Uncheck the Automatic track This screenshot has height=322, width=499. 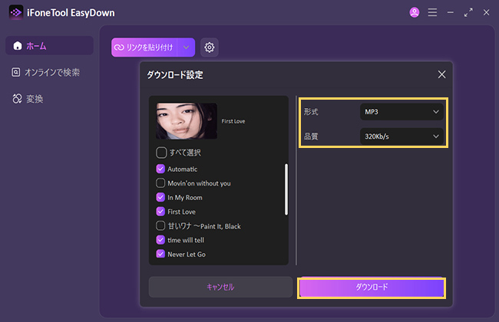pyautogui.click(x=160, y=169)
